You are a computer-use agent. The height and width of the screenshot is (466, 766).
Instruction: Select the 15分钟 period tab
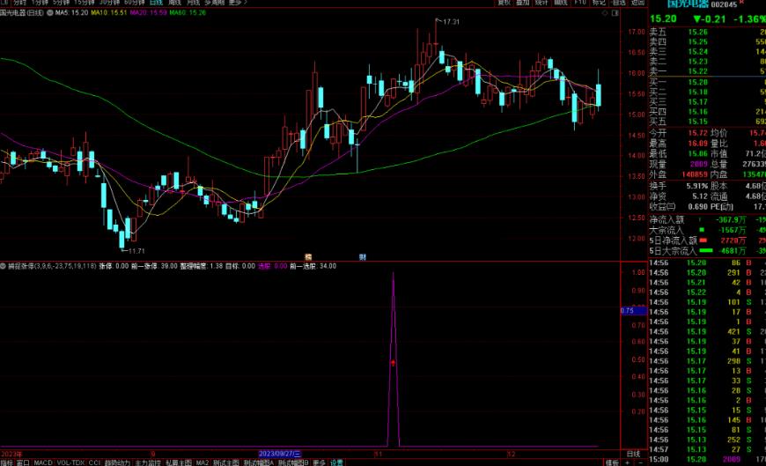pyautogui.click(x=85, y=3)
